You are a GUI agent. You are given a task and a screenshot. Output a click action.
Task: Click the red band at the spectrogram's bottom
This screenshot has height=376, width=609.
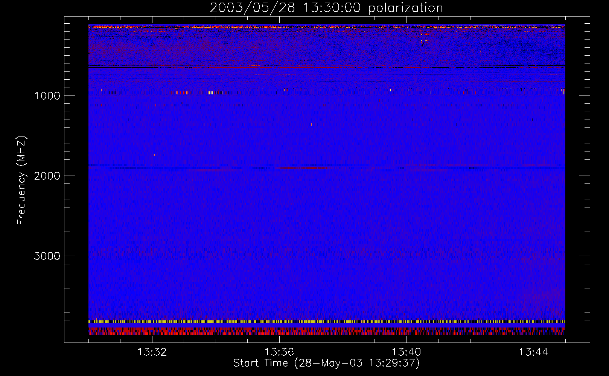point(327,331)
